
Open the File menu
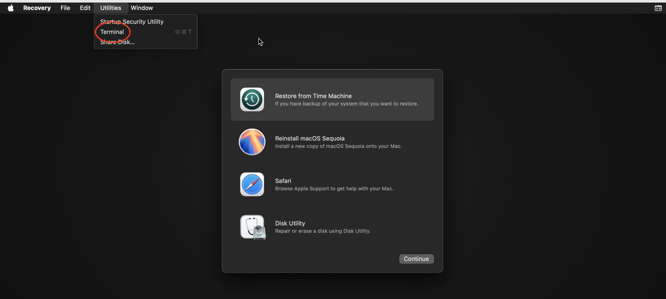point(65,8)
